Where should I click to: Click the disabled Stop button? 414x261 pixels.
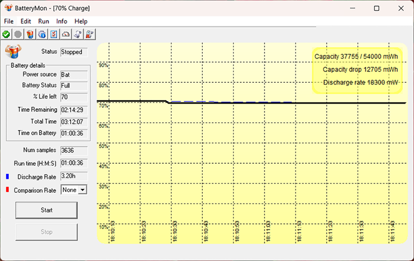tap(47, 232)
